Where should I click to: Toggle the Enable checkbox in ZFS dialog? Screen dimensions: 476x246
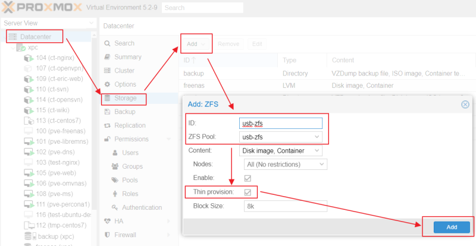[x=248, y=178]
